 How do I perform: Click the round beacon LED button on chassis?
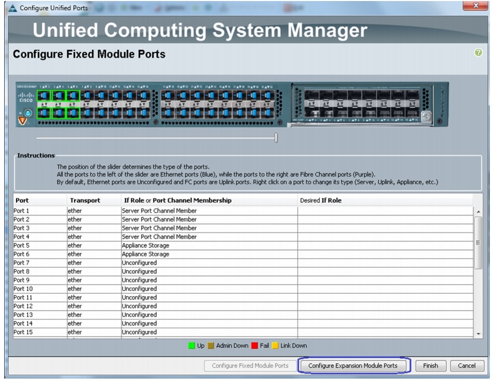(27, 111)
